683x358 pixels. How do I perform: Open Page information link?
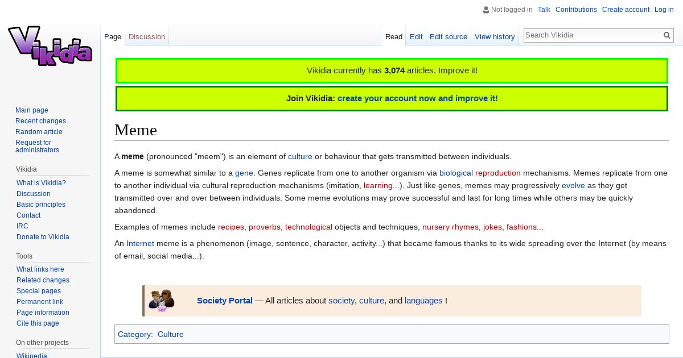43,313
